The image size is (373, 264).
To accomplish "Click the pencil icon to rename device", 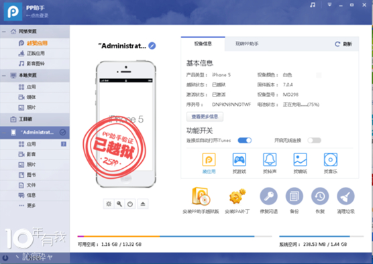I will [152, 46].
